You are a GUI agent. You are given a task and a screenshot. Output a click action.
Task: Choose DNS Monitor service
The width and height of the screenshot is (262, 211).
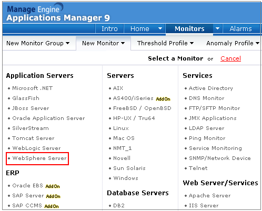point(207,98)
